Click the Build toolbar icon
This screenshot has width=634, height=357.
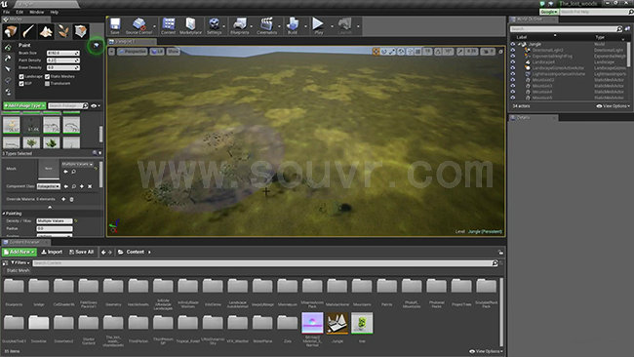293,26
